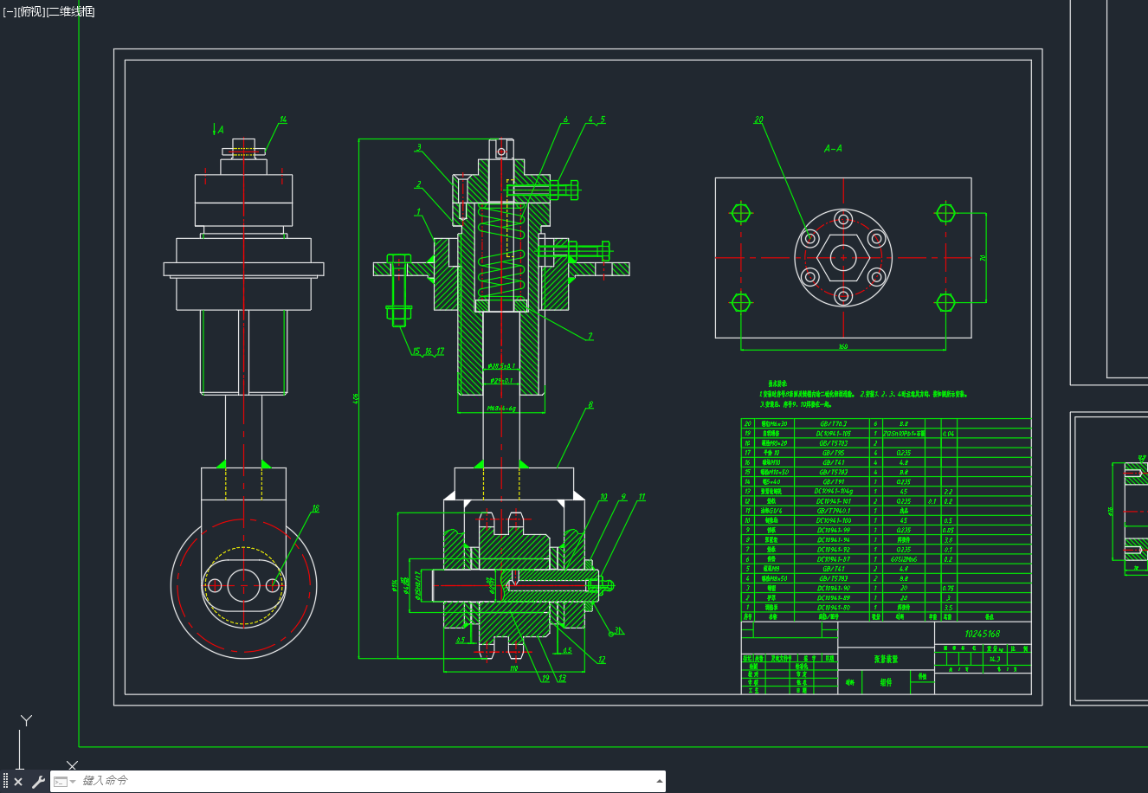
Task: Select weight value 14.3 in title block
Action: (x=994, y=659)
